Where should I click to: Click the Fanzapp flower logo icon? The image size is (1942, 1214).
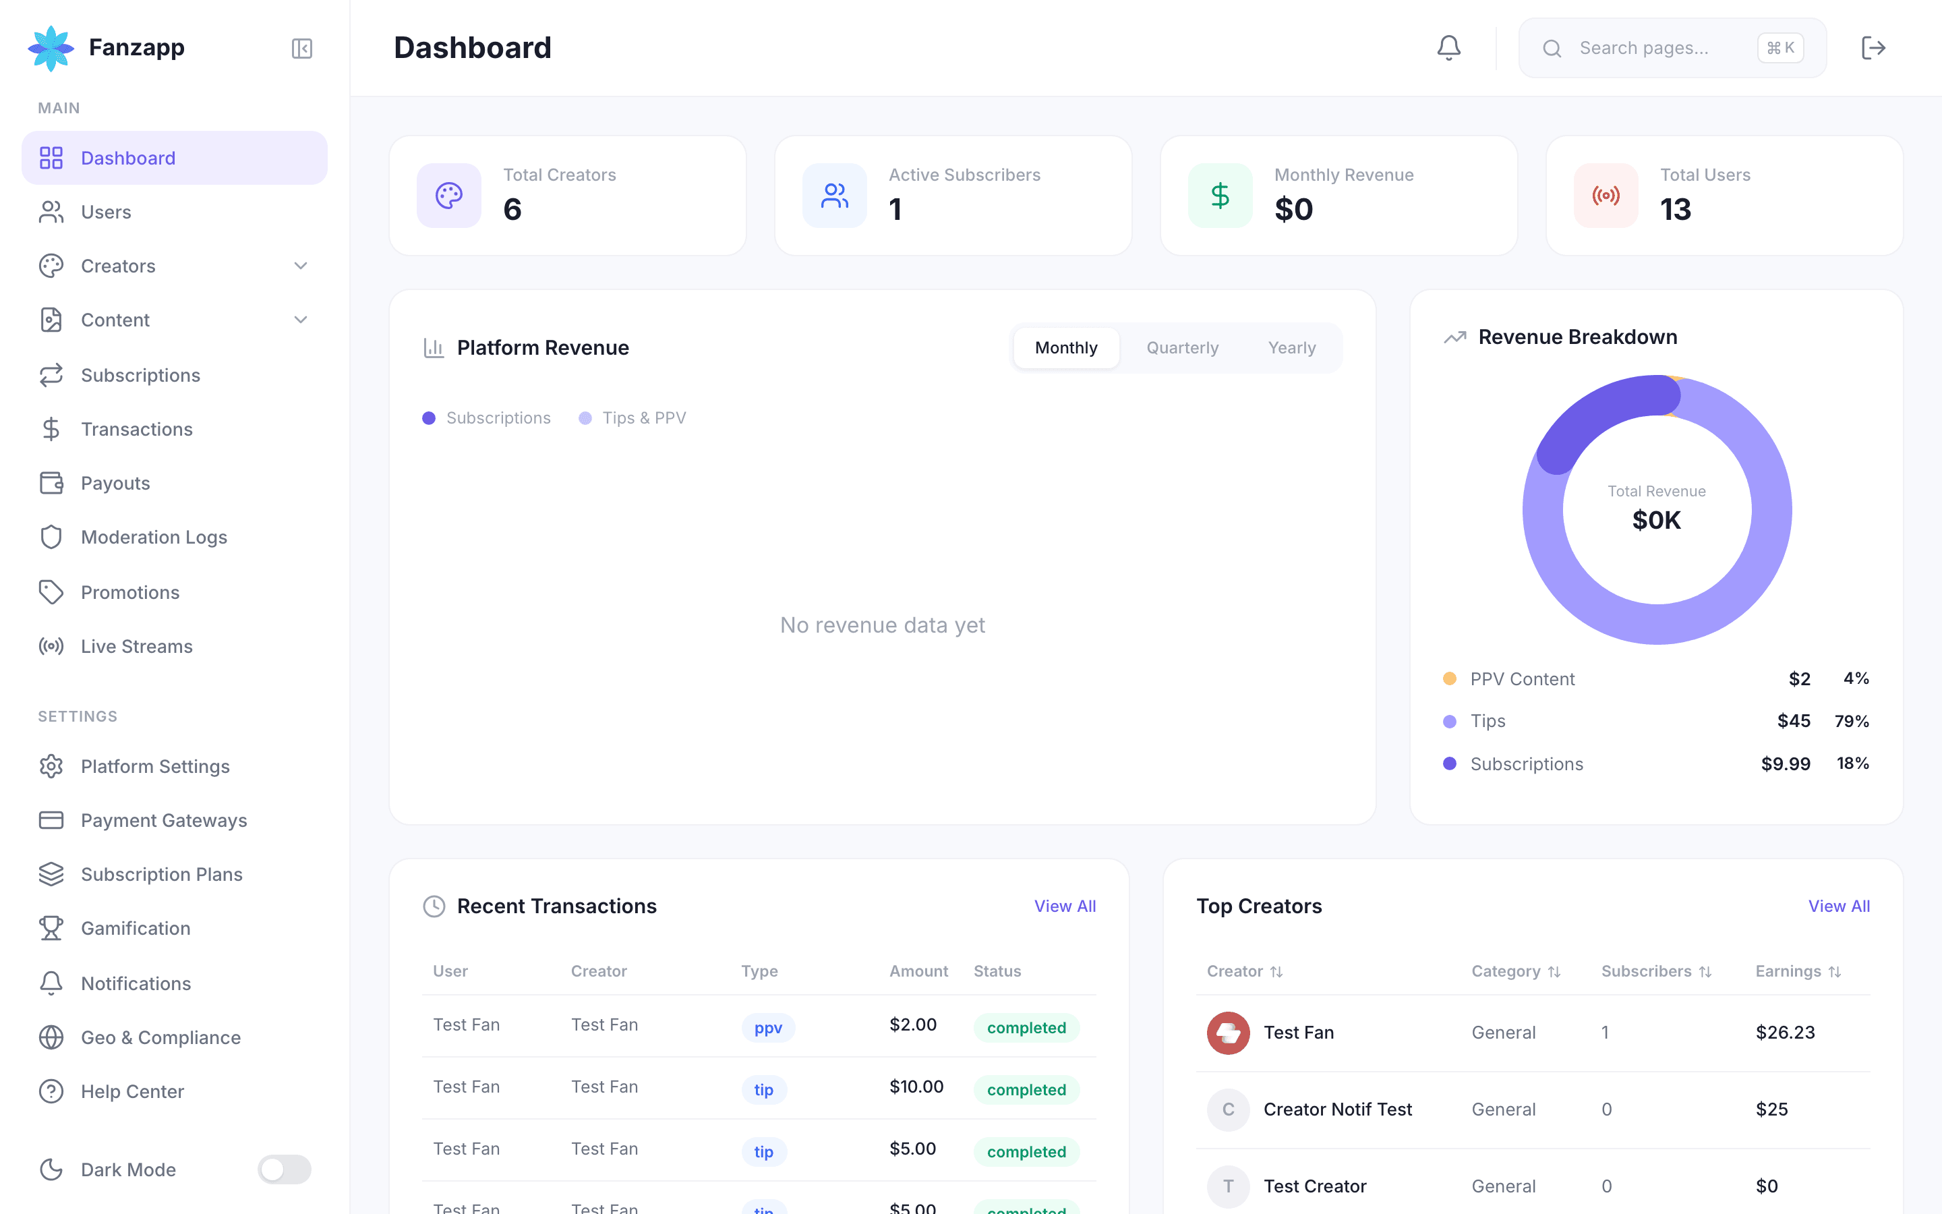point(51,48)
